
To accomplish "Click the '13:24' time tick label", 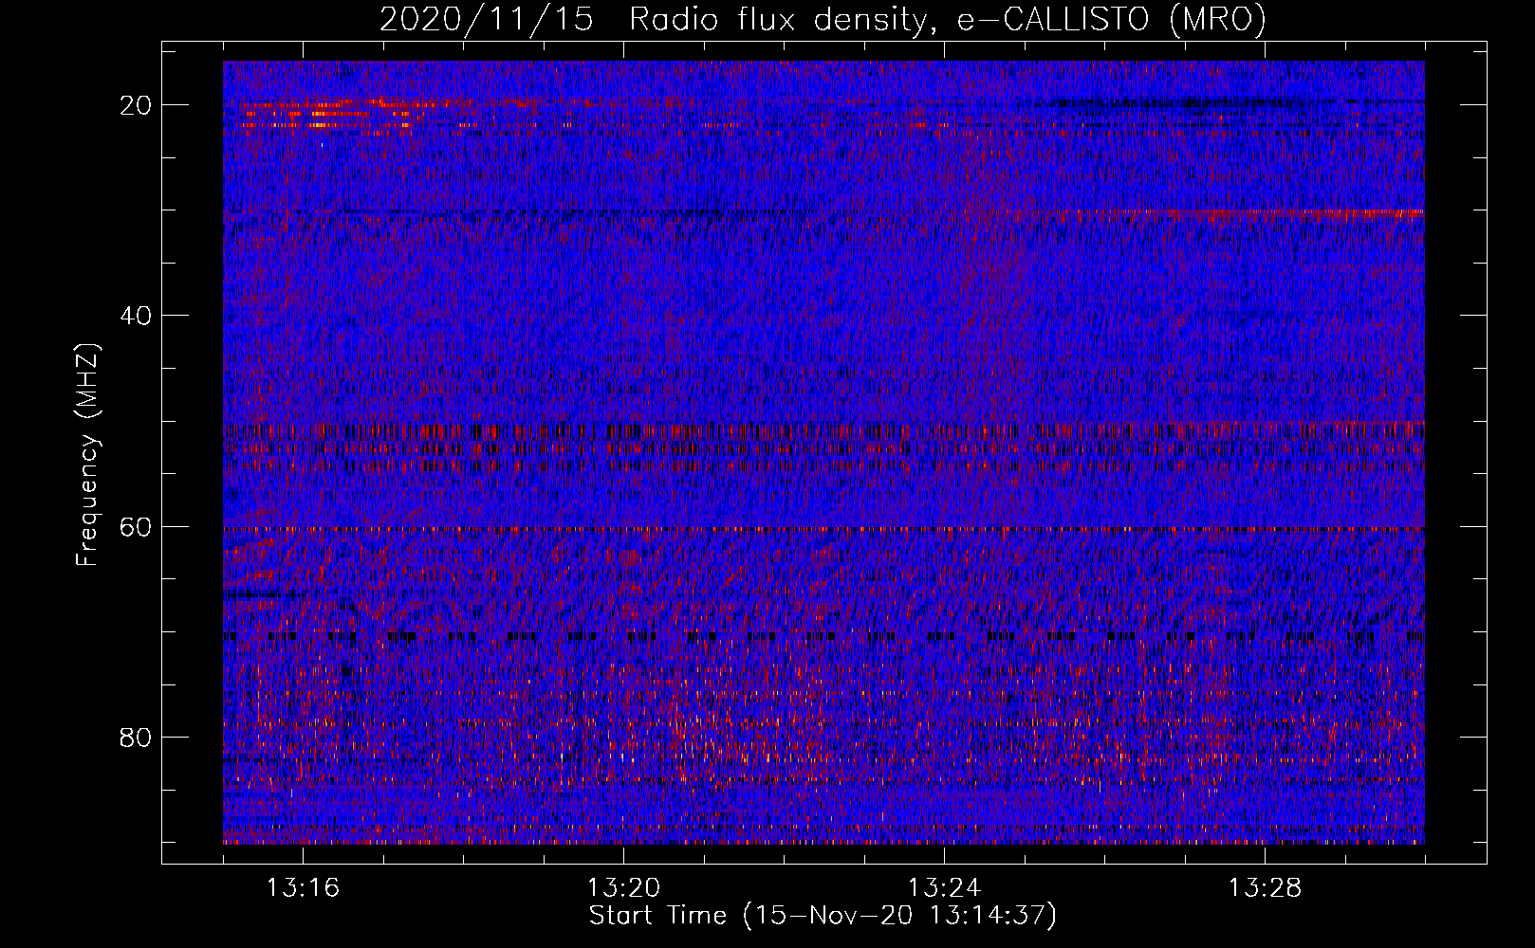I will click(x=944, y=888).
